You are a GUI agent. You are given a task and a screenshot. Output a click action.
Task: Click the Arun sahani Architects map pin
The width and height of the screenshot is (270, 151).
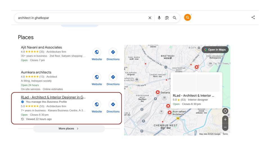click(x=169, y=112)
